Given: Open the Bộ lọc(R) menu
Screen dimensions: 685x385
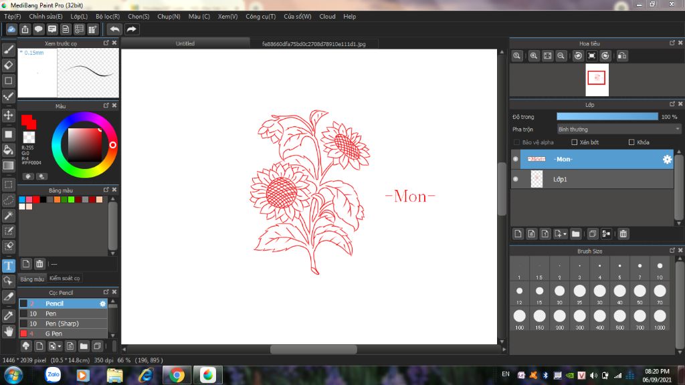Looking at the screenshot, I should (108, 16).
